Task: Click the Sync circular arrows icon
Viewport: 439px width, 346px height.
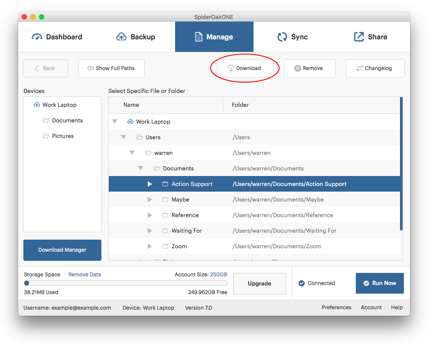Action: coord(282,37)
